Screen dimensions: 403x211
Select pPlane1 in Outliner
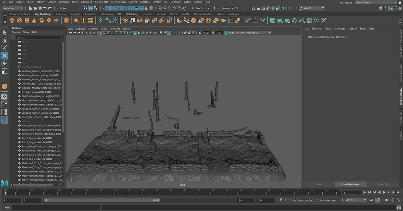pos(26,121)
